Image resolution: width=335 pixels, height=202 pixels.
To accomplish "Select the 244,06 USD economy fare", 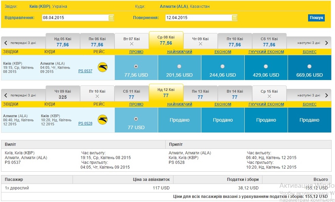I will [x=223, y=66].
